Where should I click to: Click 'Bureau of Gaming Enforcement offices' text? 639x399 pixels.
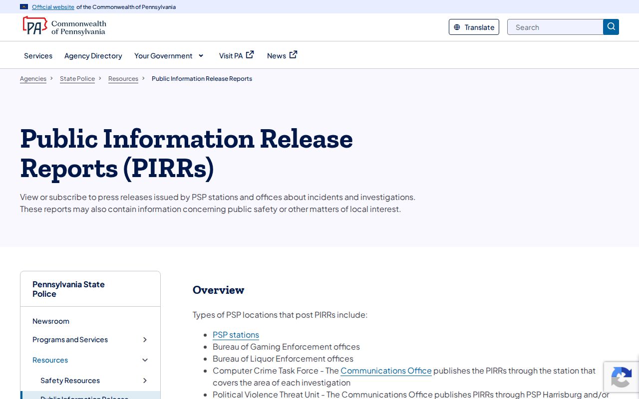pyautogui.click(x=286, y=347)
